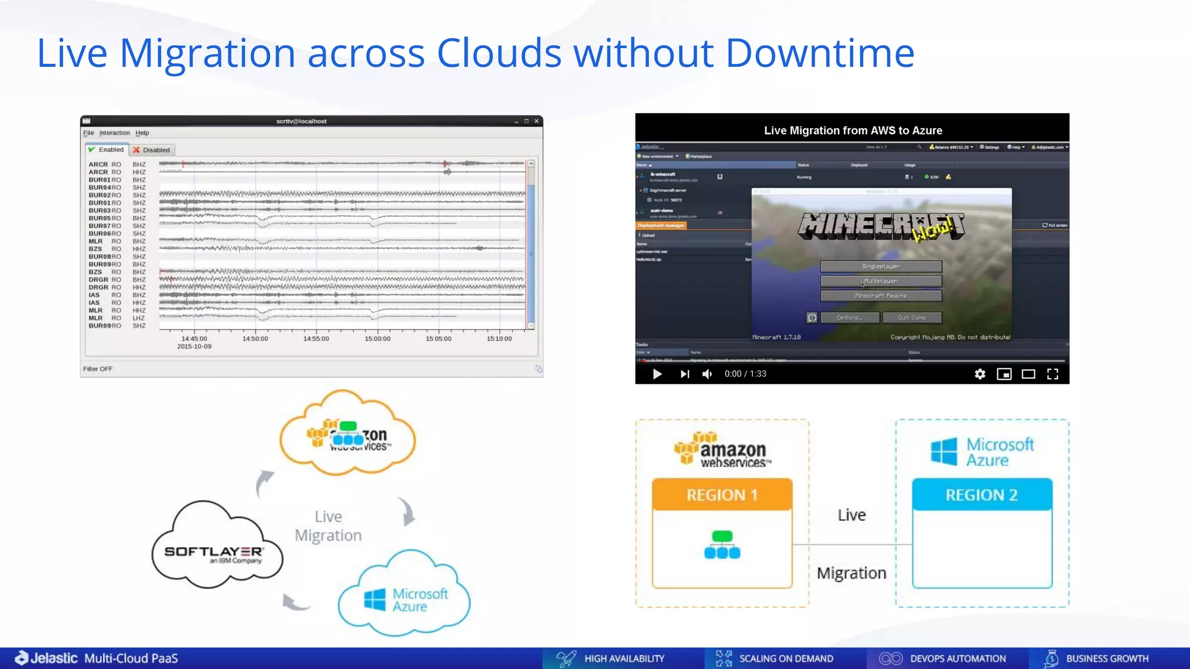Skip to next video in the player

point(685,374)
